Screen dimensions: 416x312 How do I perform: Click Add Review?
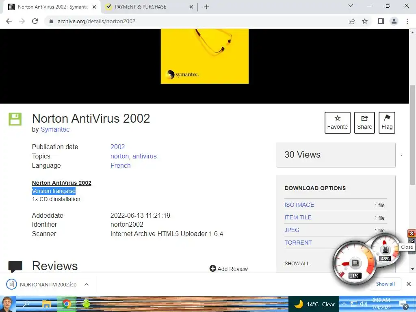click(229, 269)
